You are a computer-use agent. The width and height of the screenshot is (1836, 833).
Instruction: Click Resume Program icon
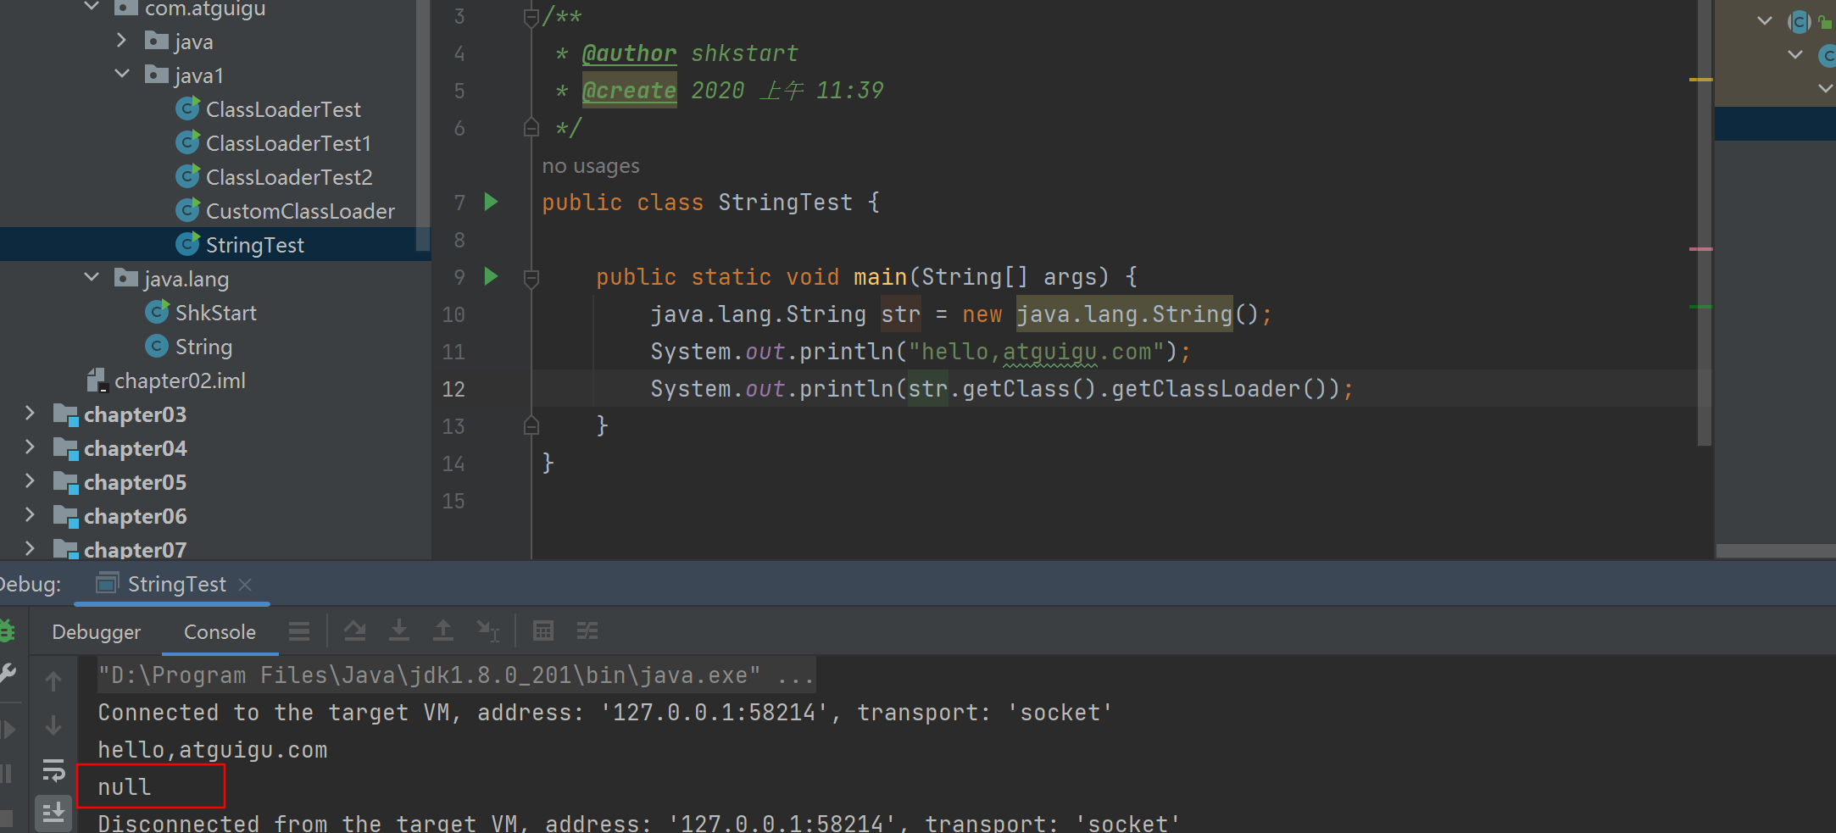[8, 729]
